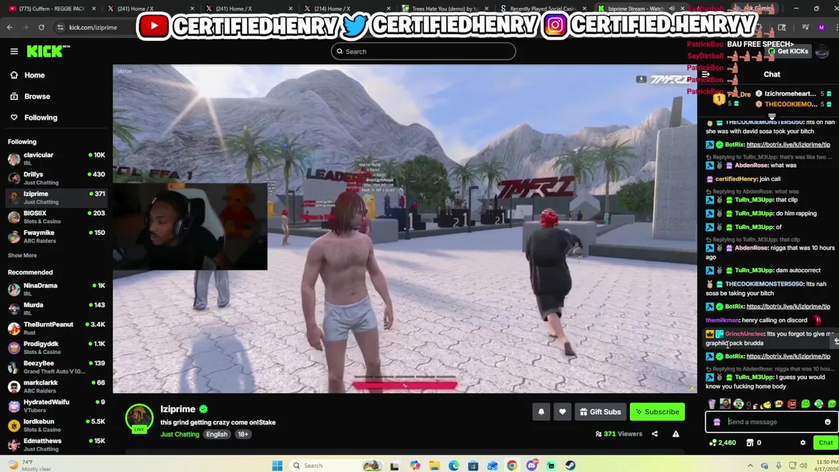Open NinaDrama recommended channel avatar
Image resolution: width=839 pixels, height=472 pixels.
coord(14,289)
